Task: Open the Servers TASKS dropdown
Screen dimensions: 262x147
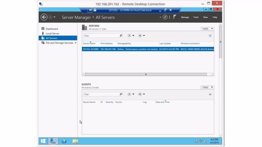Action: pos(207,29)
